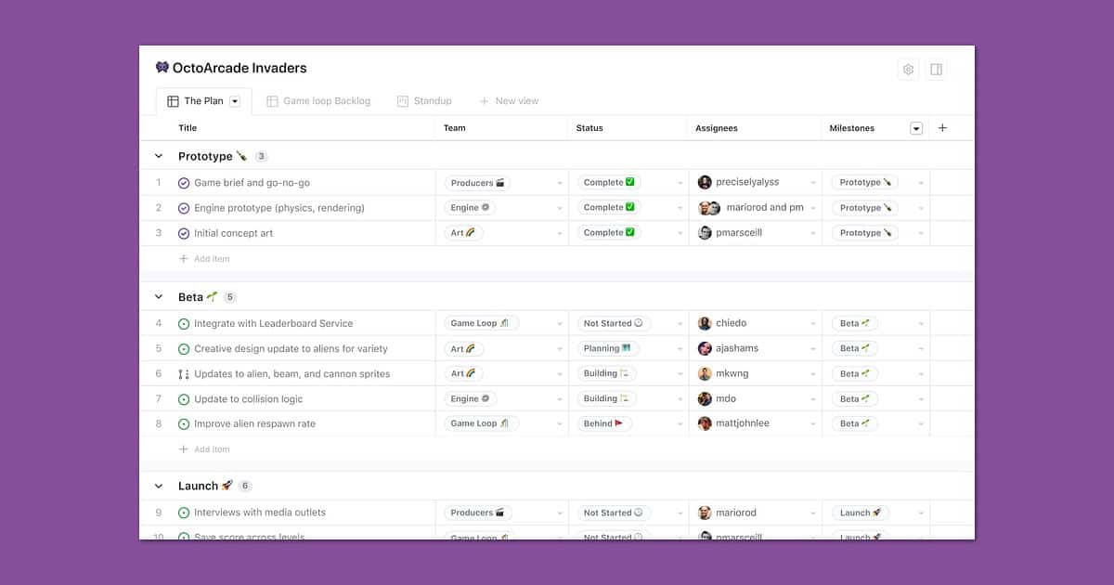Click the completed status icon for Engine prototype
This screenshot has width=1114, height=585.
(184, 208)
